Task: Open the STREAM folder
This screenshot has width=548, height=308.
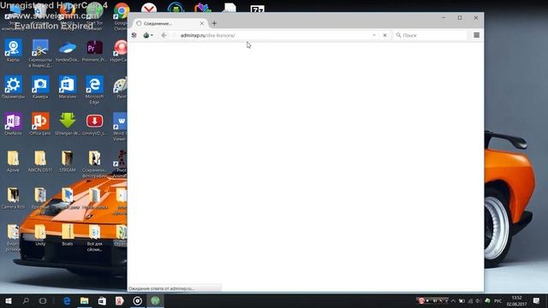Action: [x=68, y=161]
